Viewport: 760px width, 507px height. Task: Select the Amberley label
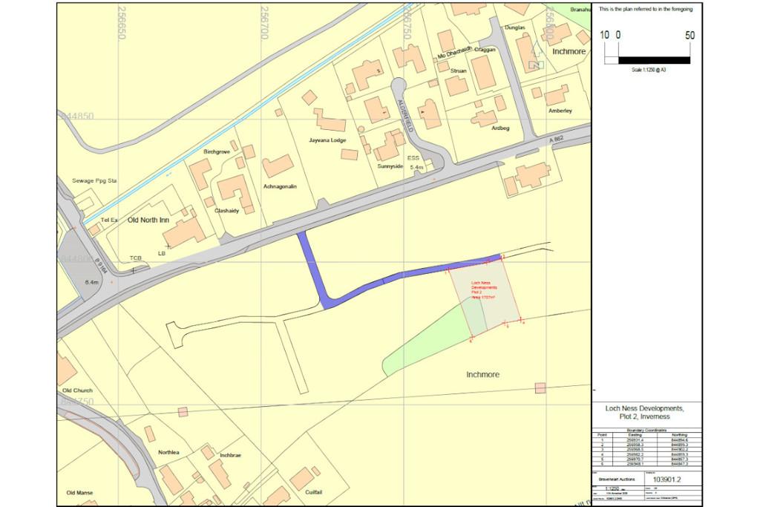[560, 111]
